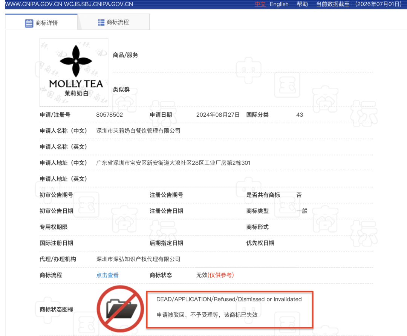Click the 类似群 label
This screenshot has height=336, width=407.
121,90
